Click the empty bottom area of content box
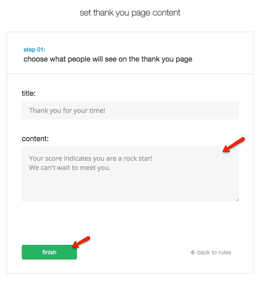 130,190
